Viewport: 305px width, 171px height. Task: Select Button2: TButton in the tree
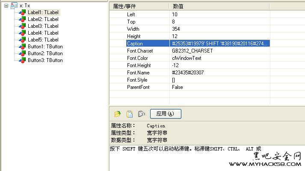(45, 53)
